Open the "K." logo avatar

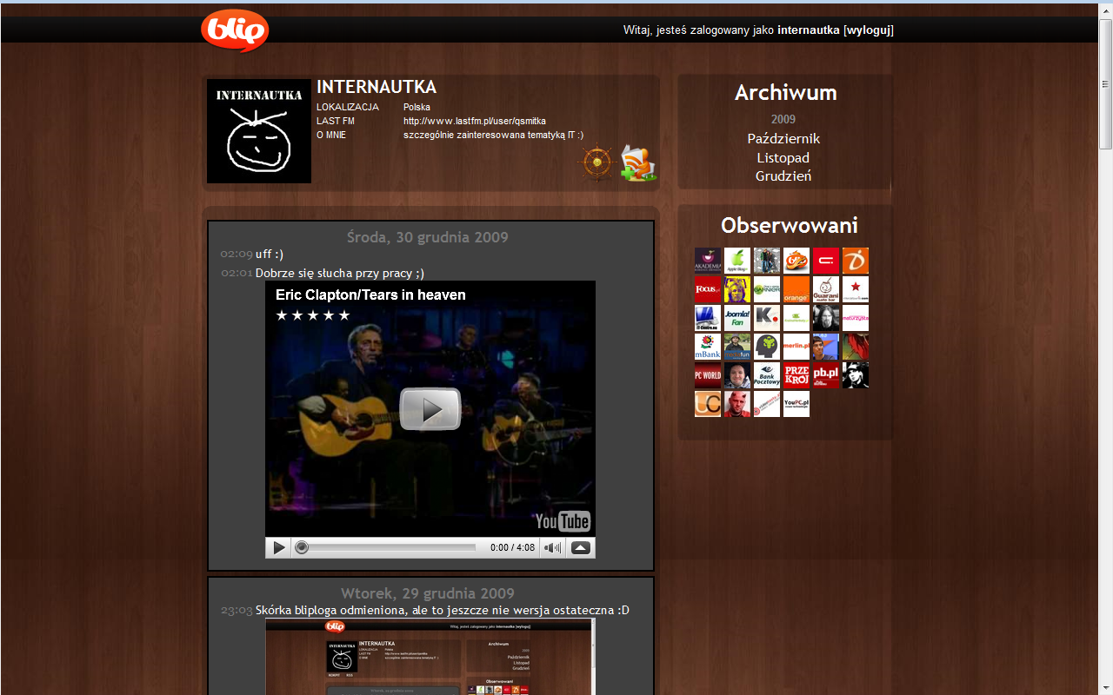[767, 318]
